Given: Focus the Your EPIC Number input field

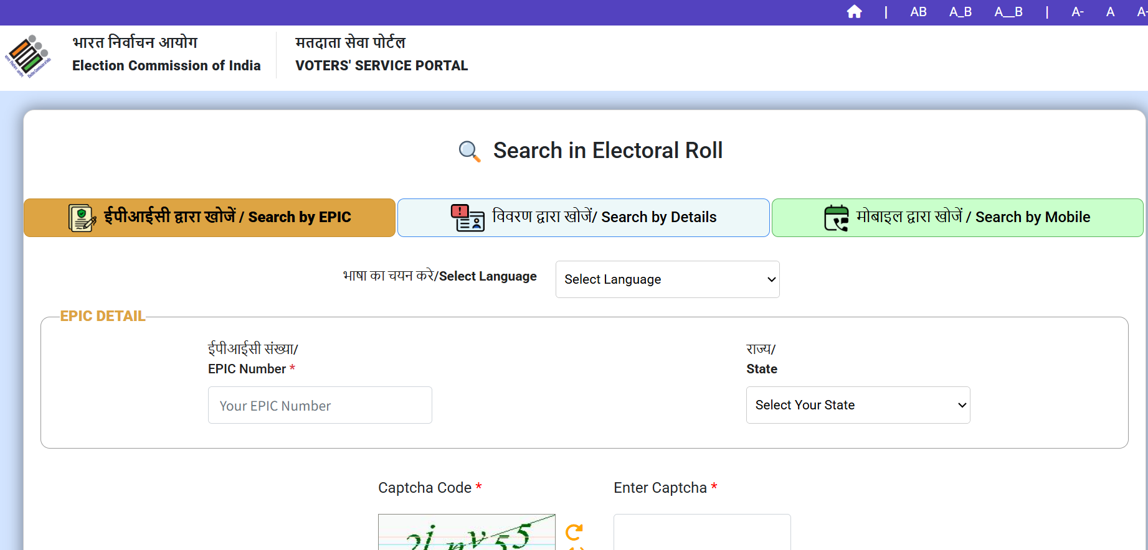Looking at the screenshot, I should click(x=320, y=406).
